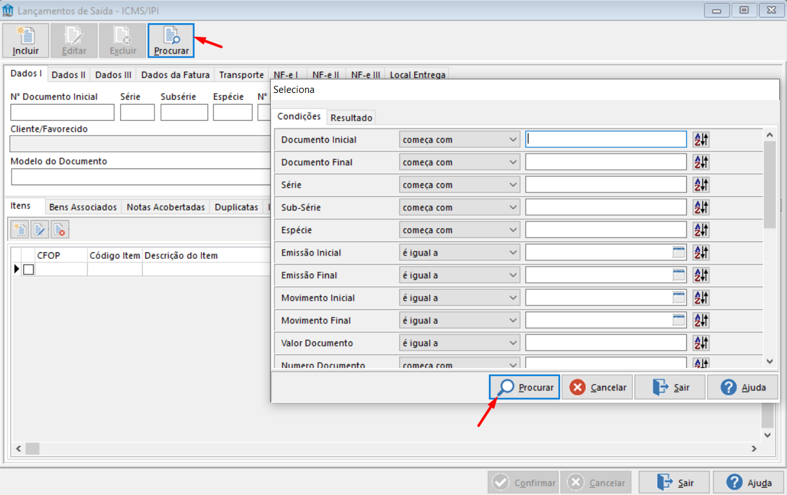Image resolution: width=787 pixels, height=495 pixels.
Task: Click sort icon for Emissão Inicial row
Action: click(701, 252)
